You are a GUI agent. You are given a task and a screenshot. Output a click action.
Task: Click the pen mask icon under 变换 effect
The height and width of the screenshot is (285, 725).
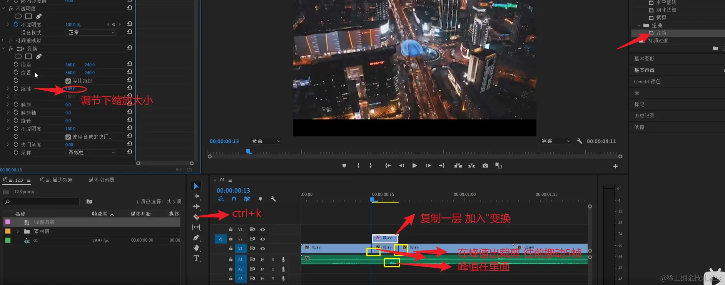pyautogui.click(x=39, y=56)
